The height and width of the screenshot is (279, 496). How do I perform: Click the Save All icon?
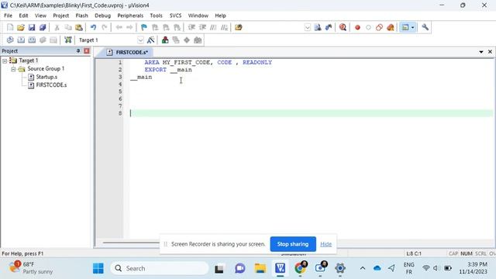[43, 28]
